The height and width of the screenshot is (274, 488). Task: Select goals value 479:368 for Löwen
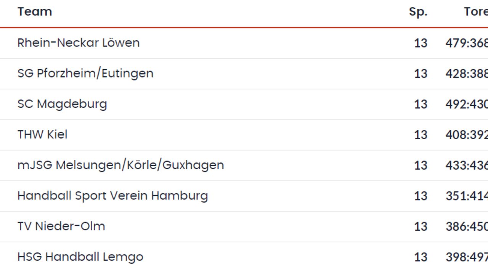click(467, 43)
